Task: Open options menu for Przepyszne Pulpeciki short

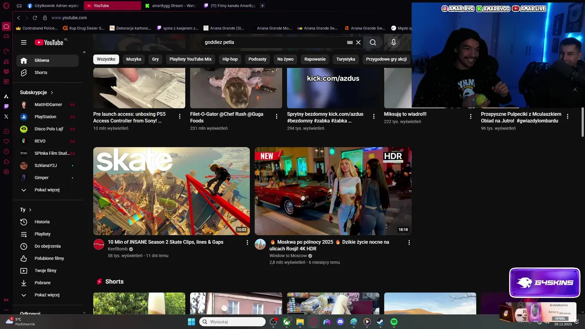Action: [x=567, y=117]
